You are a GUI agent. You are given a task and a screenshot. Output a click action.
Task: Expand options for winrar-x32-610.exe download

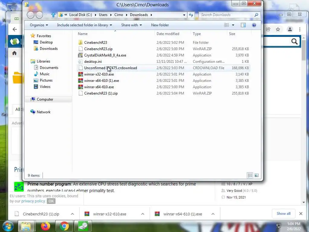point(143,214)
